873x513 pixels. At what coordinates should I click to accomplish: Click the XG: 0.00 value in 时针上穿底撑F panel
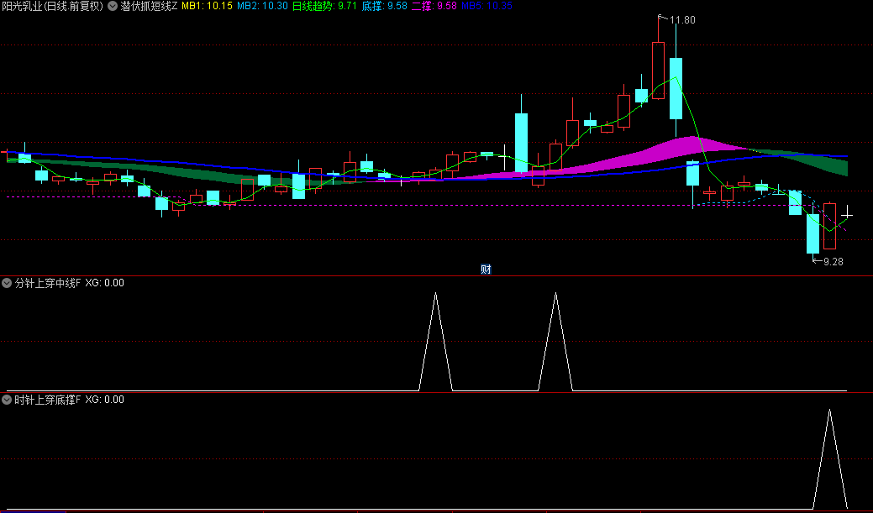(105, 400)
